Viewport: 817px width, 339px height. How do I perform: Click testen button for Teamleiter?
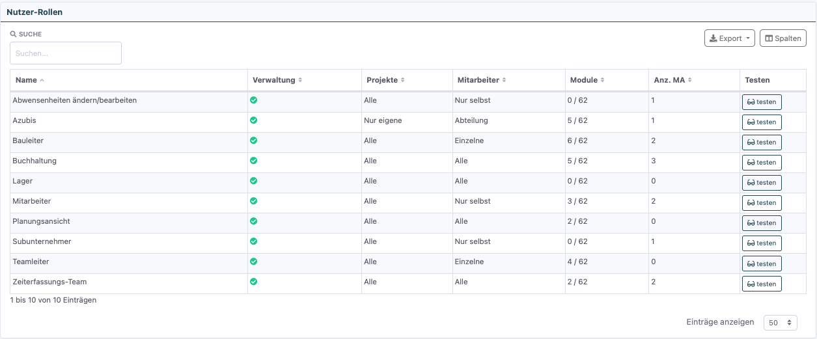point(762,264)
